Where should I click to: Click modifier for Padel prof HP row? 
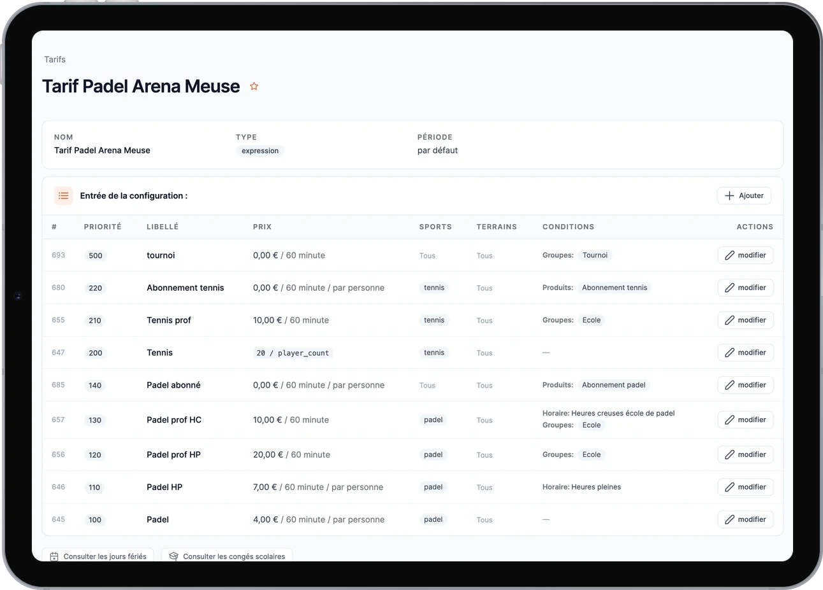click(x=745, y=454)
